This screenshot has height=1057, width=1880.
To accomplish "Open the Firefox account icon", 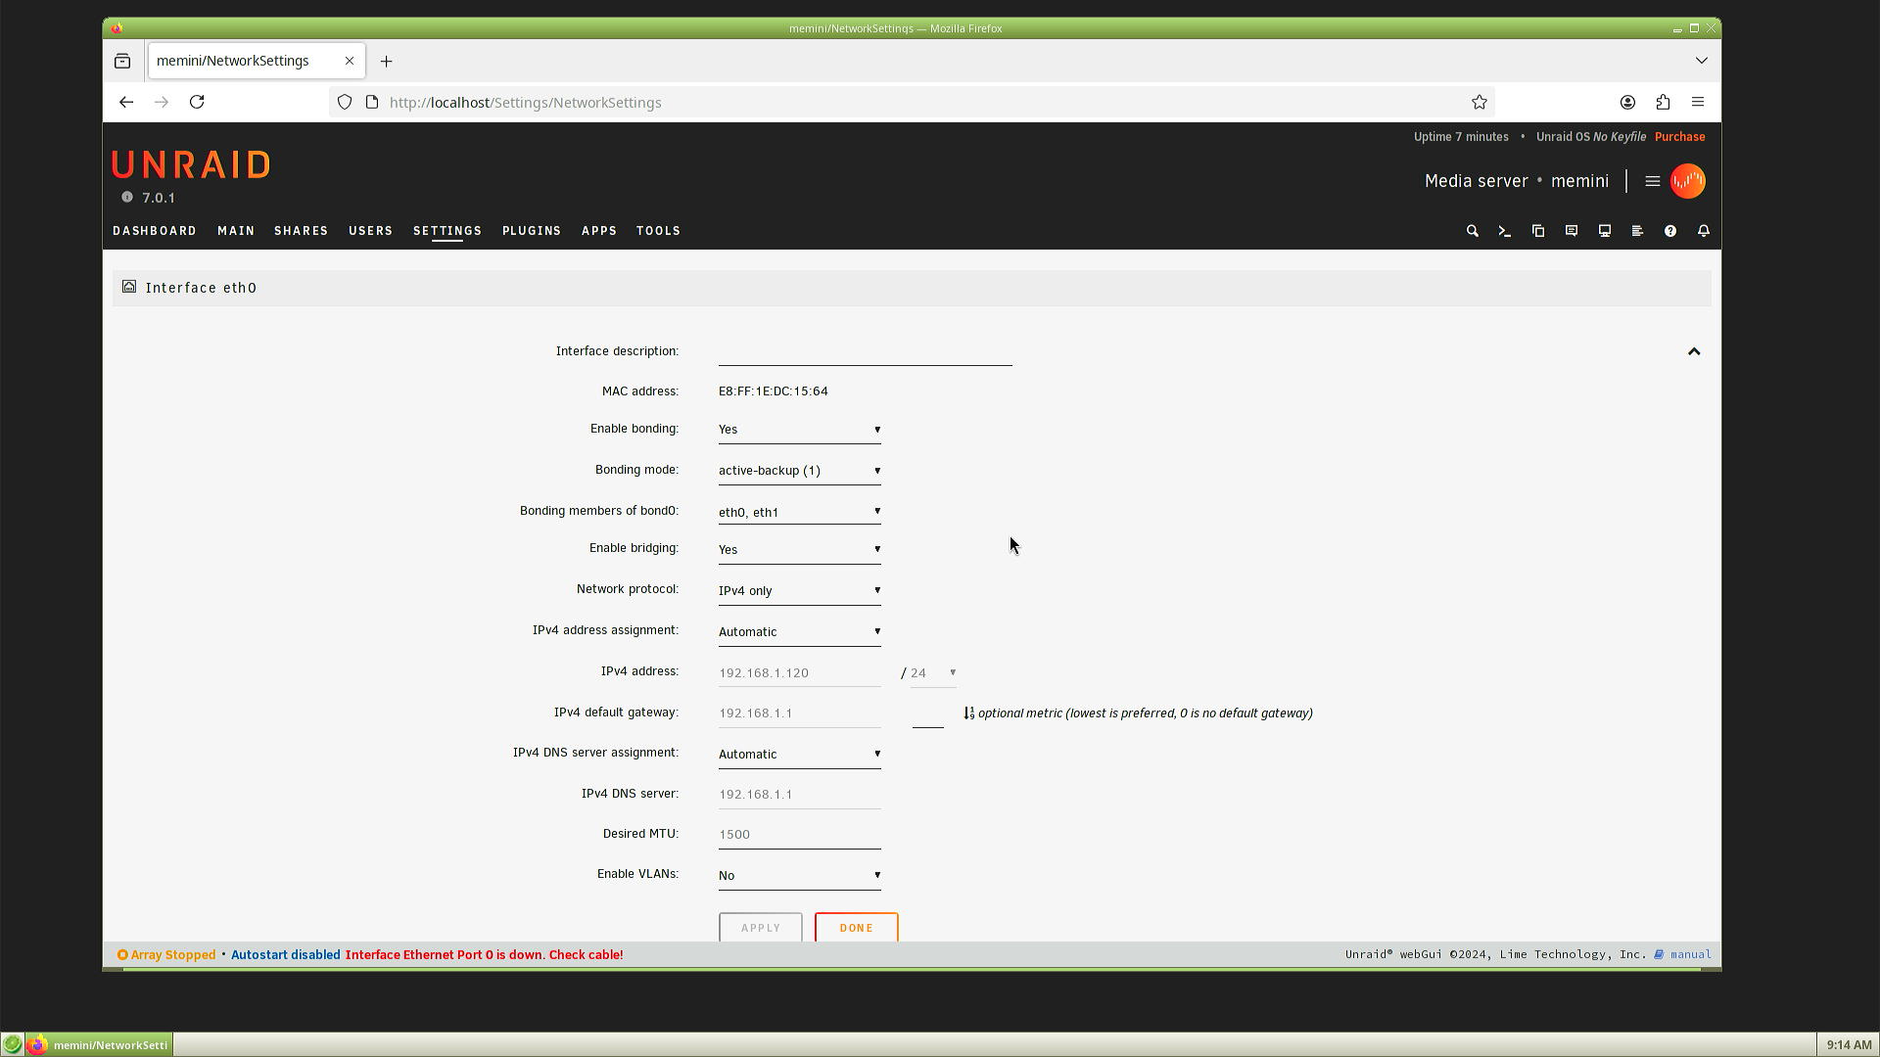I will tap(1627, 102).
